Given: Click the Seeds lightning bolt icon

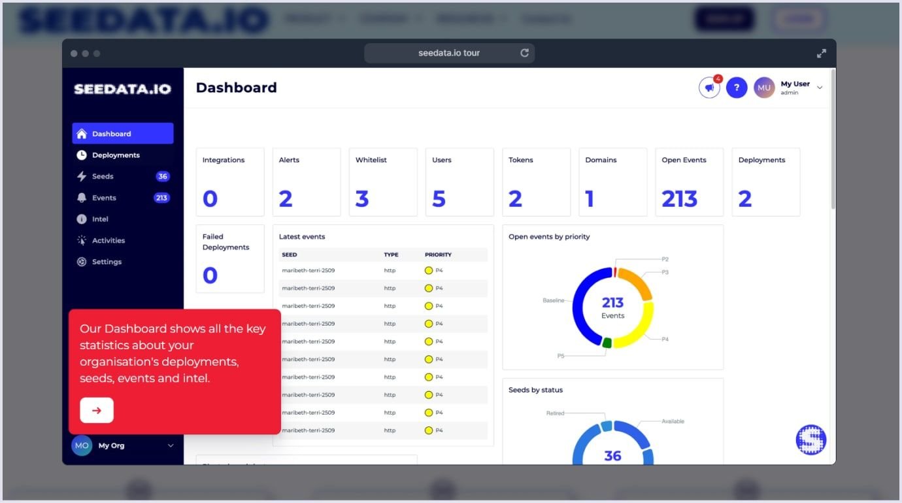Looking at the screenshot, I should click(82, 177).
